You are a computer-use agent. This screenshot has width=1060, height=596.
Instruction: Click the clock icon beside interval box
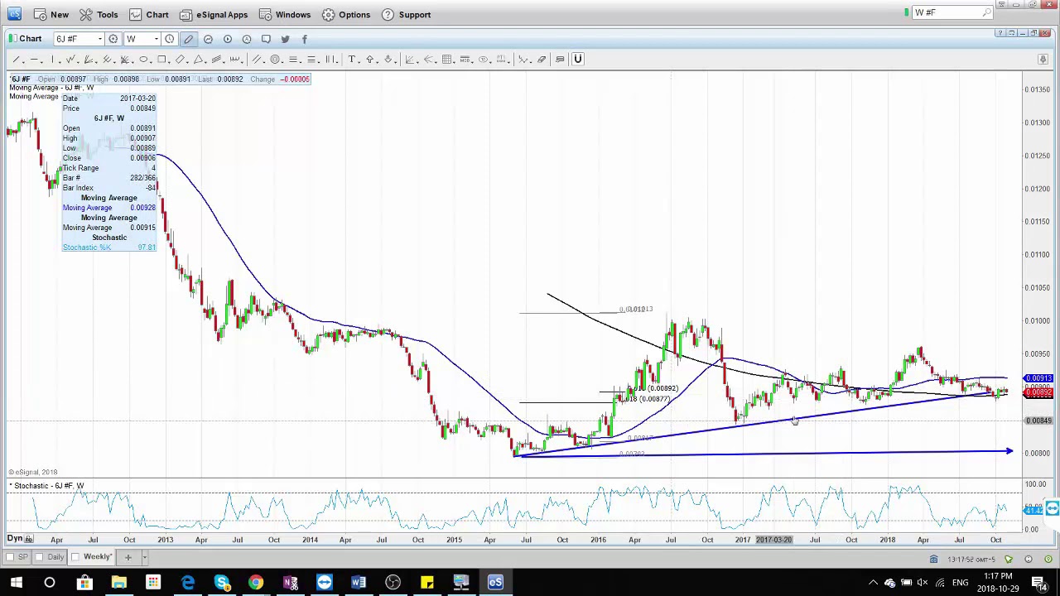170,39
